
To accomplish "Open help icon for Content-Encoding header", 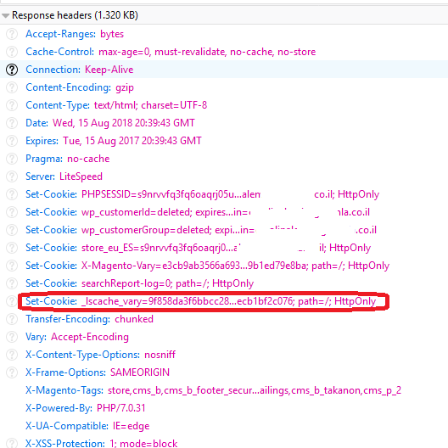I will (12, 87).
